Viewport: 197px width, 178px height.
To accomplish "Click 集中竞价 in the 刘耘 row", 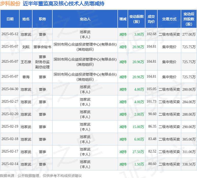I will pos(169,47).
